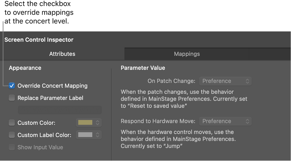Click the parameter label text field
Screen dimensions: 291x161
point(60,110)
